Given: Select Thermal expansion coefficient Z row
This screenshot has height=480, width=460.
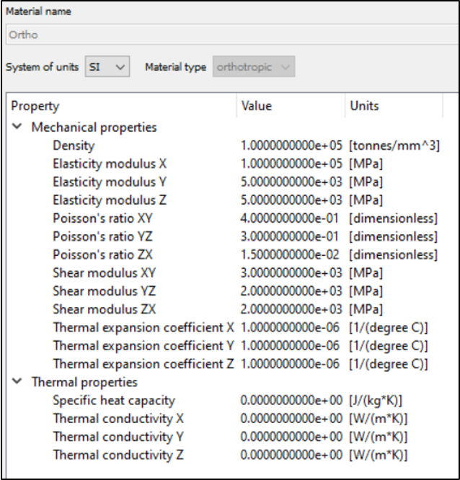Looking at the screenshot, I should coord(143,363).
